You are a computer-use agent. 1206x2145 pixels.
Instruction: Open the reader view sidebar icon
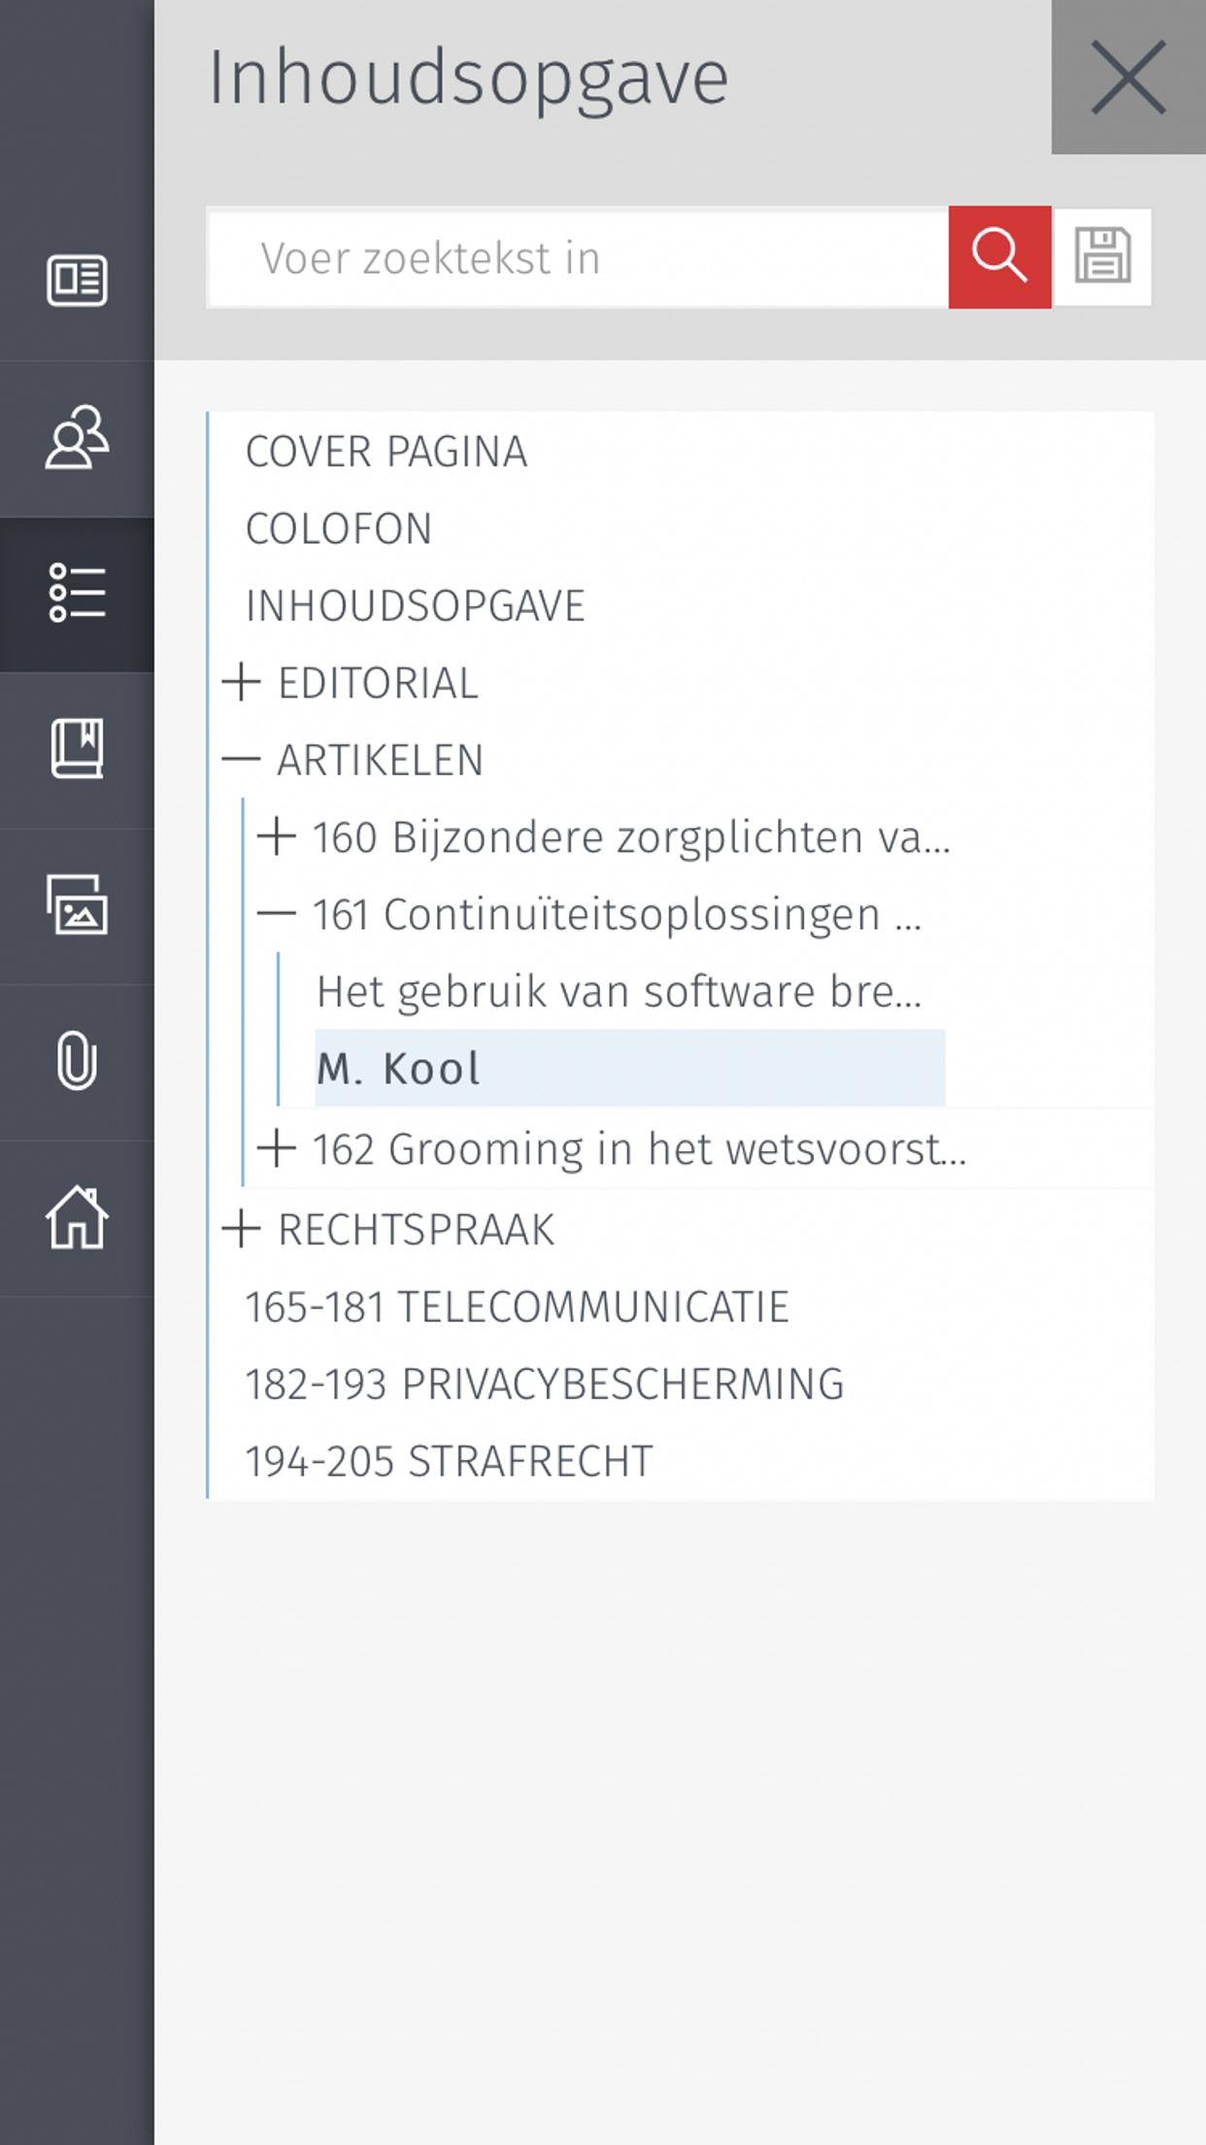pos(77,281)
